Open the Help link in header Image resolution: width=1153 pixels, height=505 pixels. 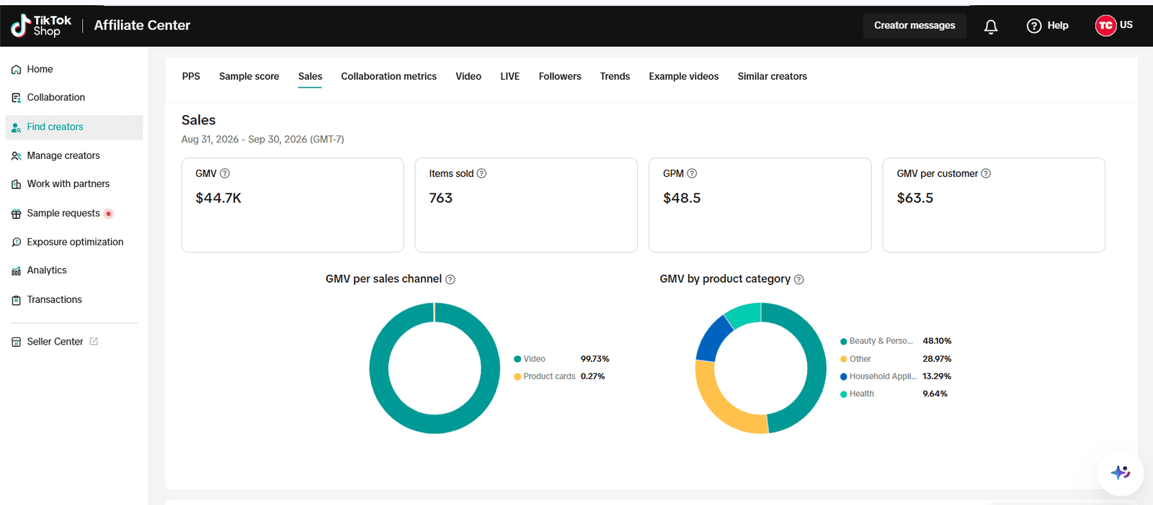(1058, 26)
